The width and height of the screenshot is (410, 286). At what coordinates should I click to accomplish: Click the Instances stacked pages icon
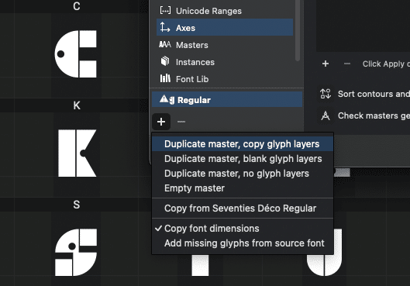click(165, 61)
